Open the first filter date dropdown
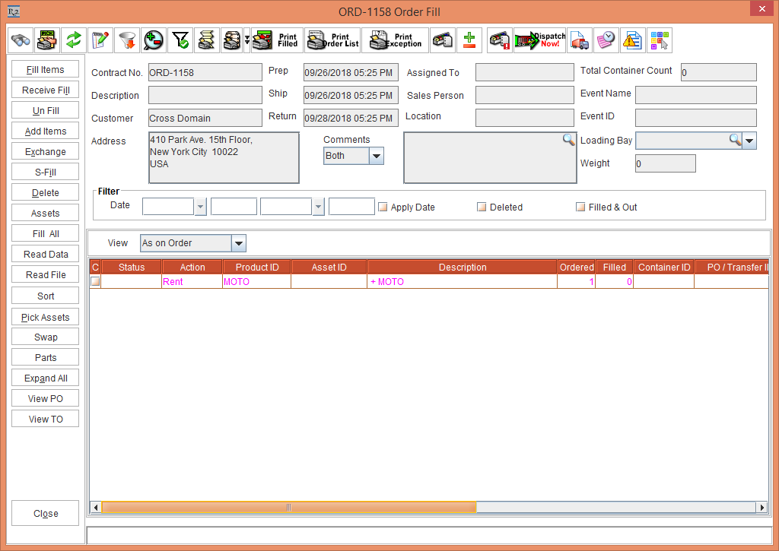The image size is (779, 551). [200, 207]
